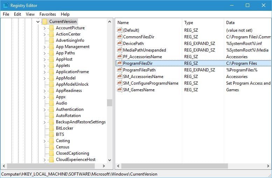Collapse the CurrentVersion key
272x178 pixels.
tap(38, 22)
